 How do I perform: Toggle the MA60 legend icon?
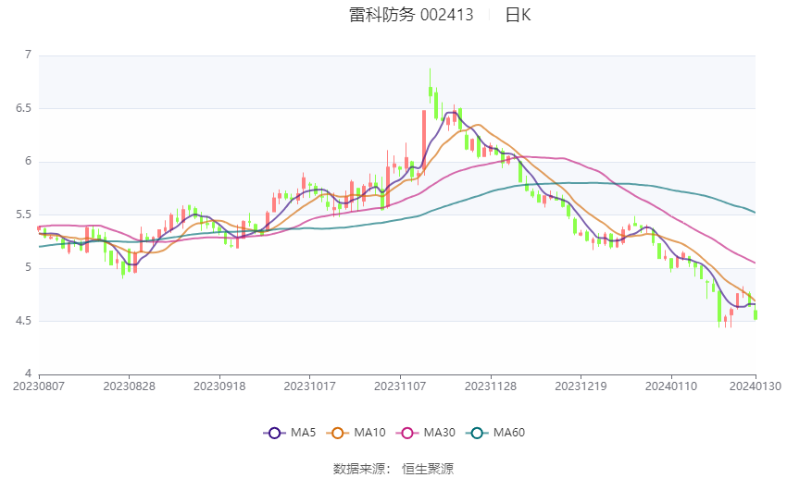pyautogui.click(x=477, y=433)
